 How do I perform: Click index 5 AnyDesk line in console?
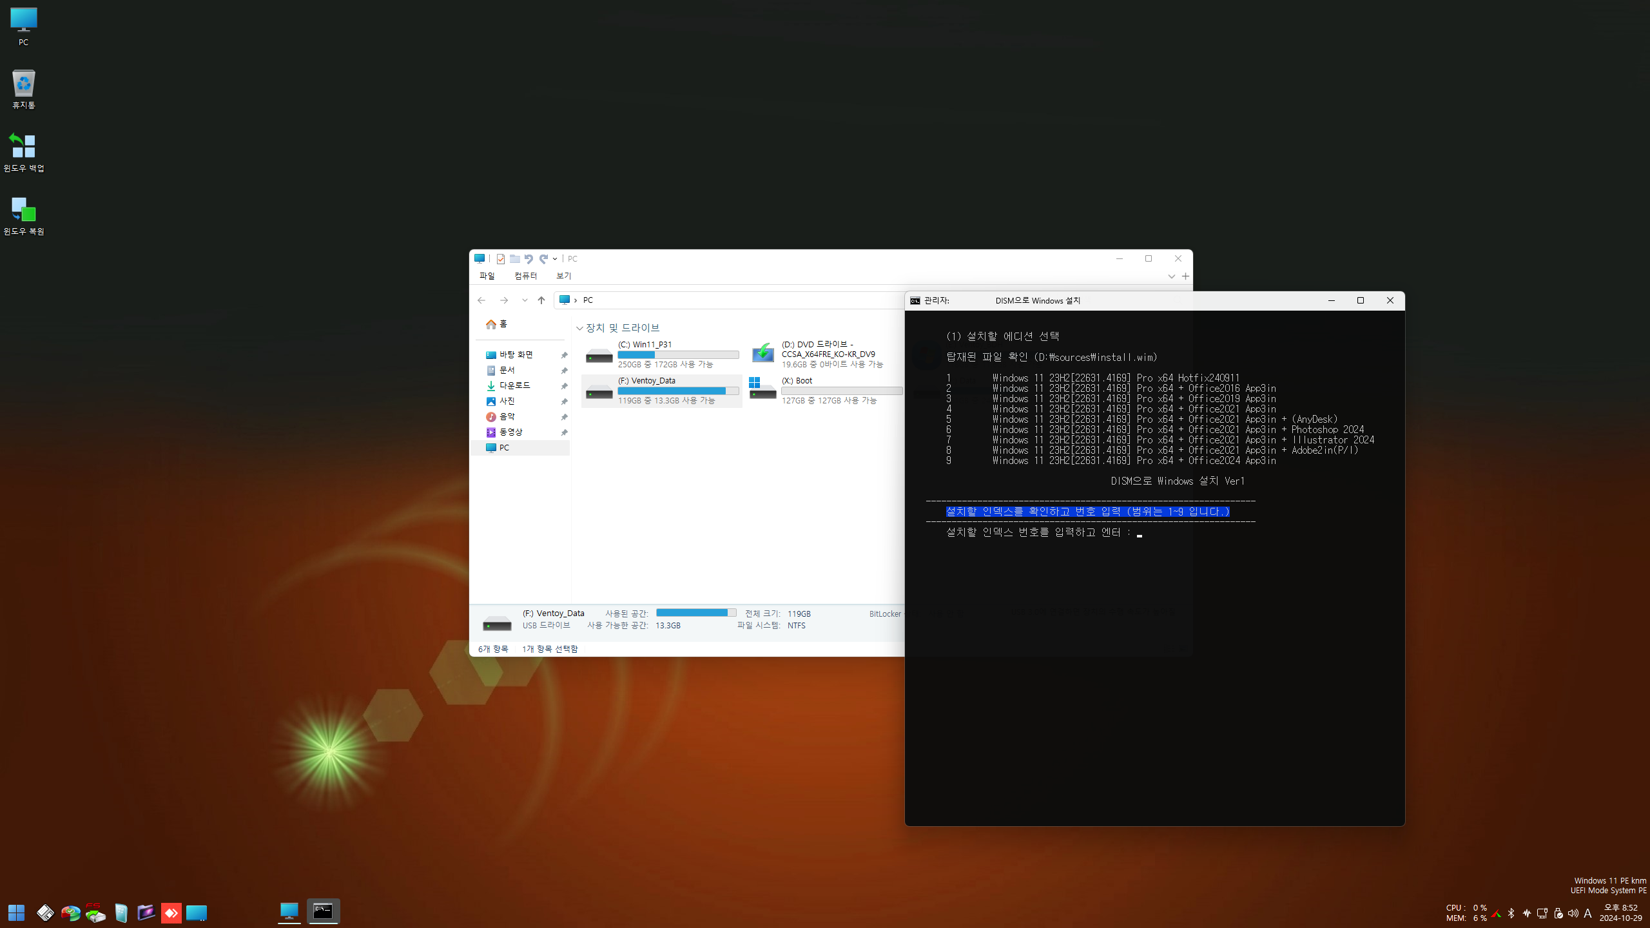click(1142, 420)
